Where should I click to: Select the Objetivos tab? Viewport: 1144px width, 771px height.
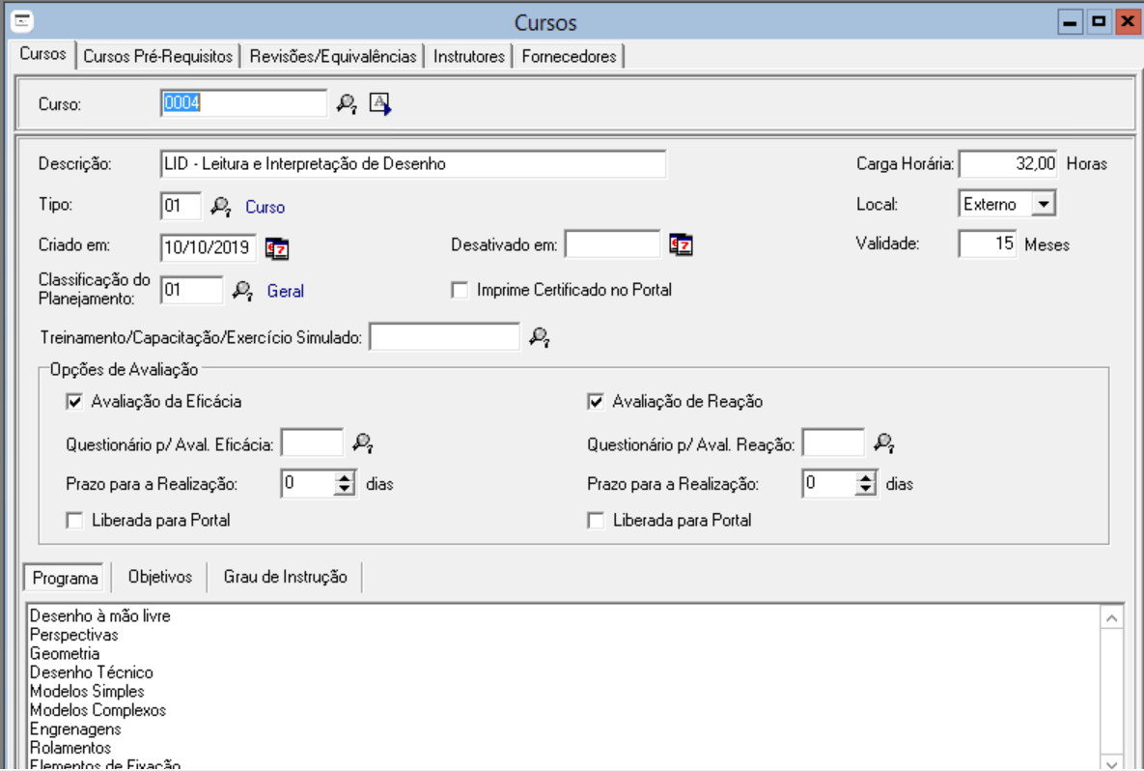click(x=160, y=577)
